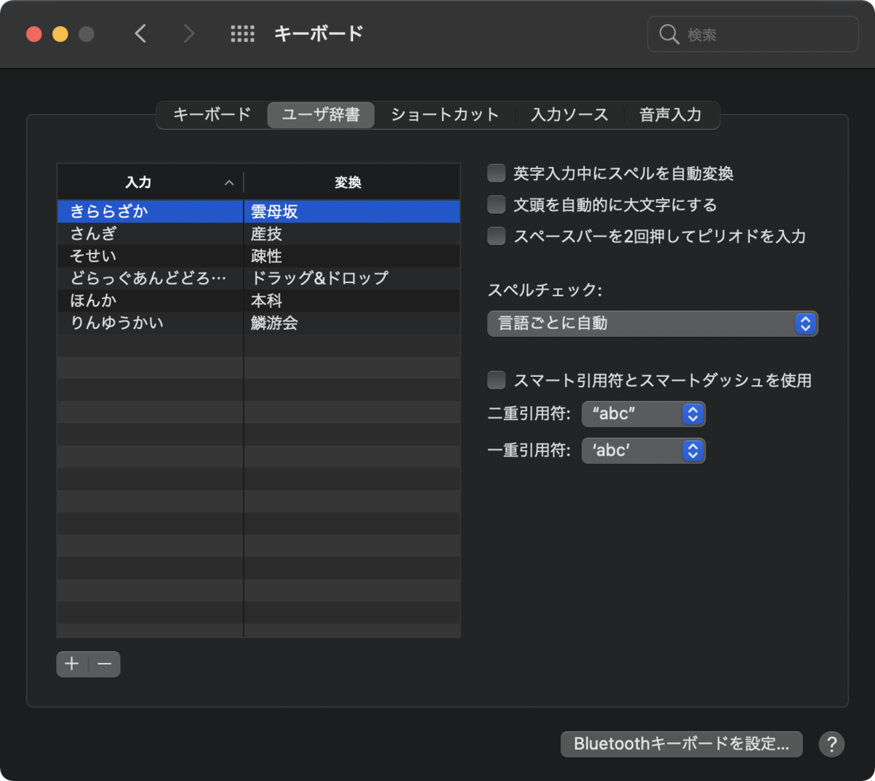Viewport: 875px width, 781px height.
Task: Click the help question mark button
Action: point(831,744)
